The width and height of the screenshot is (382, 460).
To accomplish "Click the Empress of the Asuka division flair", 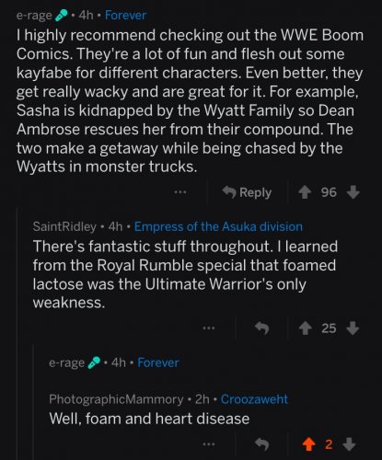I will (218, 226).
